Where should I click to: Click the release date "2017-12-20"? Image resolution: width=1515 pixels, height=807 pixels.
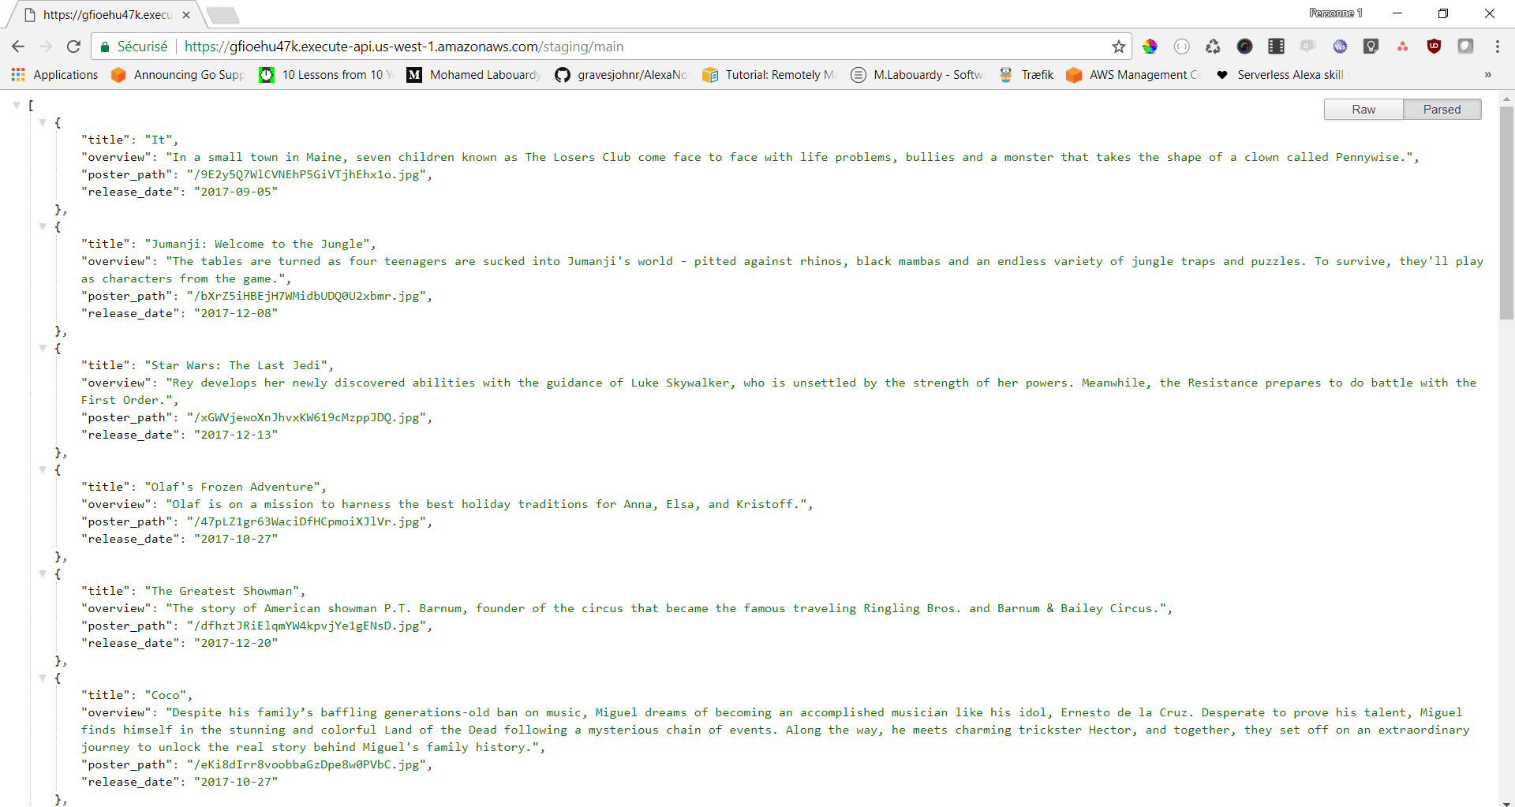tap(236, 643)
